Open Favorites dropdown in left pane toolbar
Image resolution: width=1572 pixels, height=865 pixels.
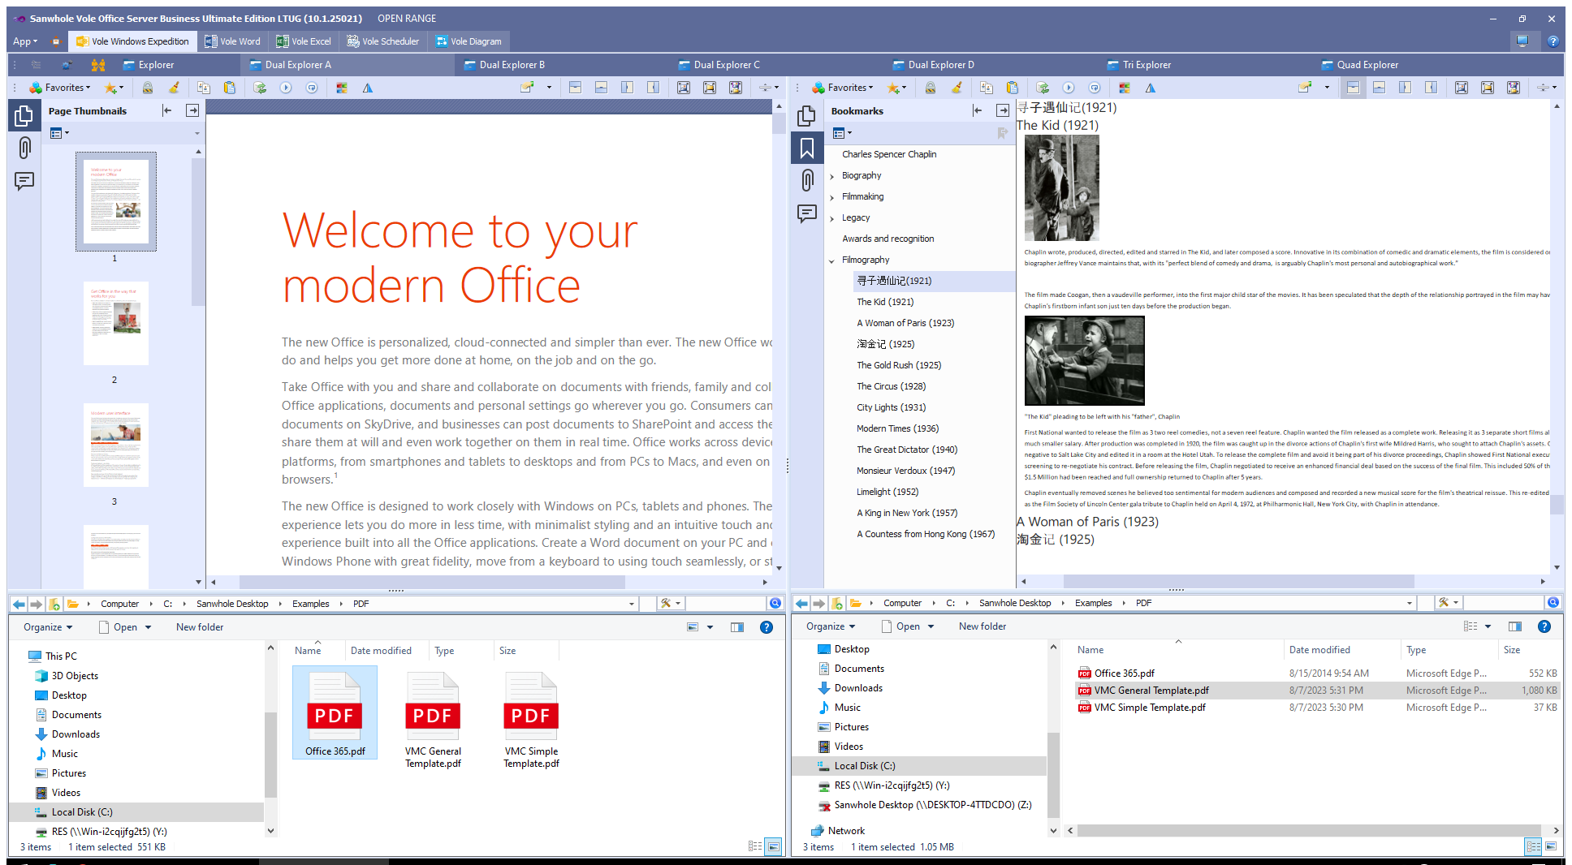[60, 88]
